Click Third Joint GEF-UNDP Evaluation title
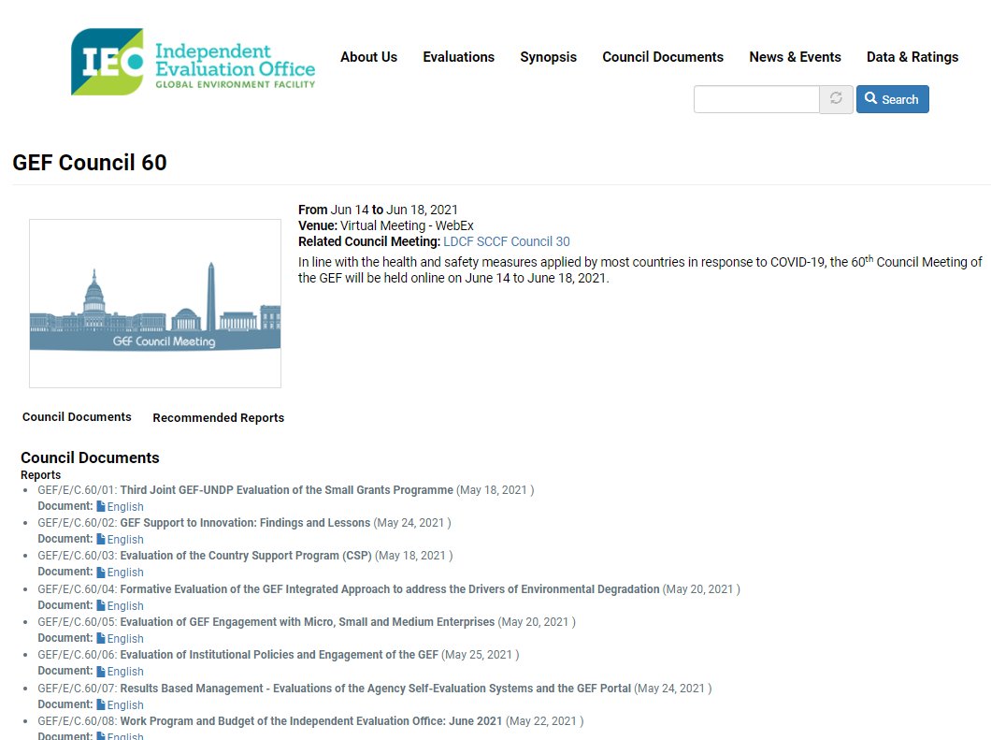The image size is (991, 740). pos(286,490)
